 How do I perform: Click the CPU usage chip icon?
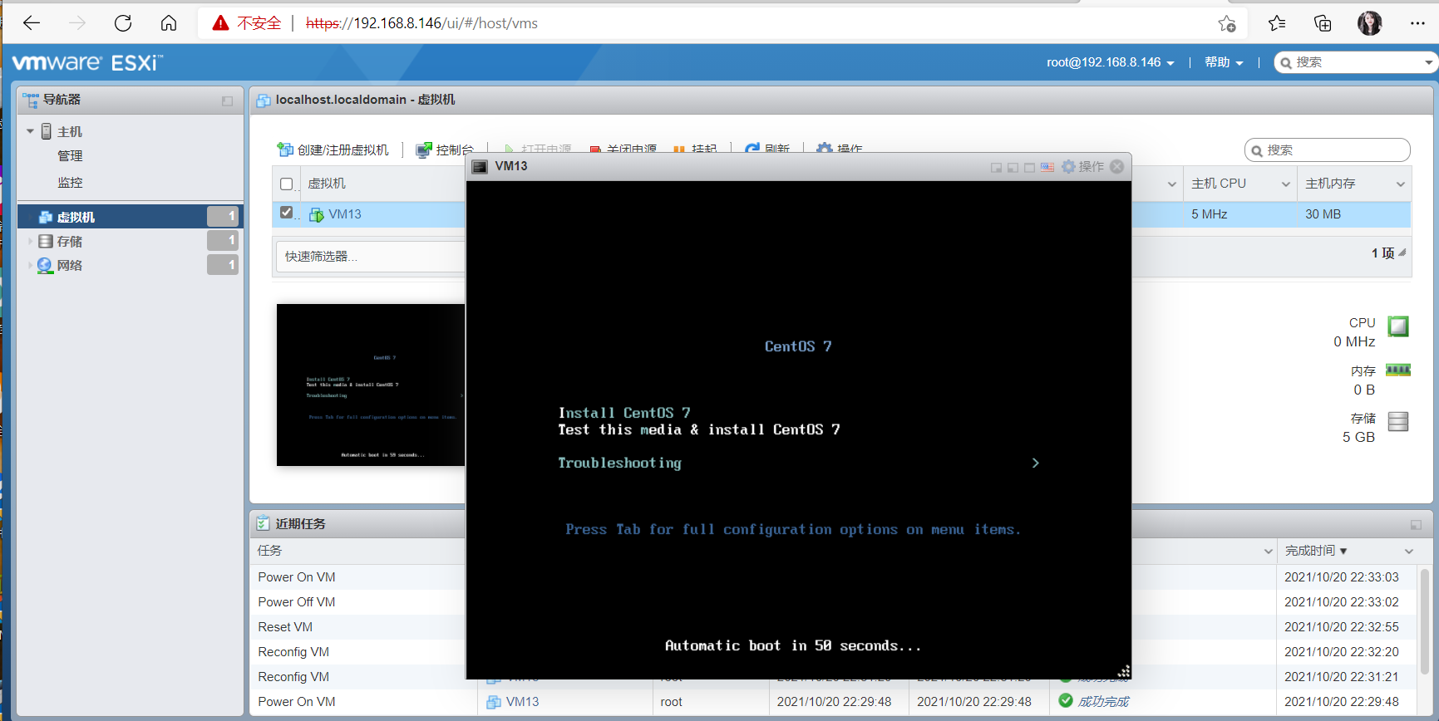pyautogui.click(x=1398, y=326)
